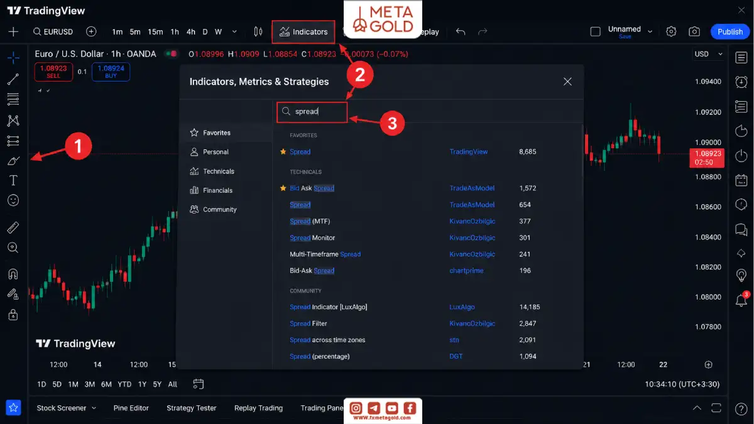Open the Strategy Tester tab
Screen dimensions: 754x424
(x=192, y=408)
